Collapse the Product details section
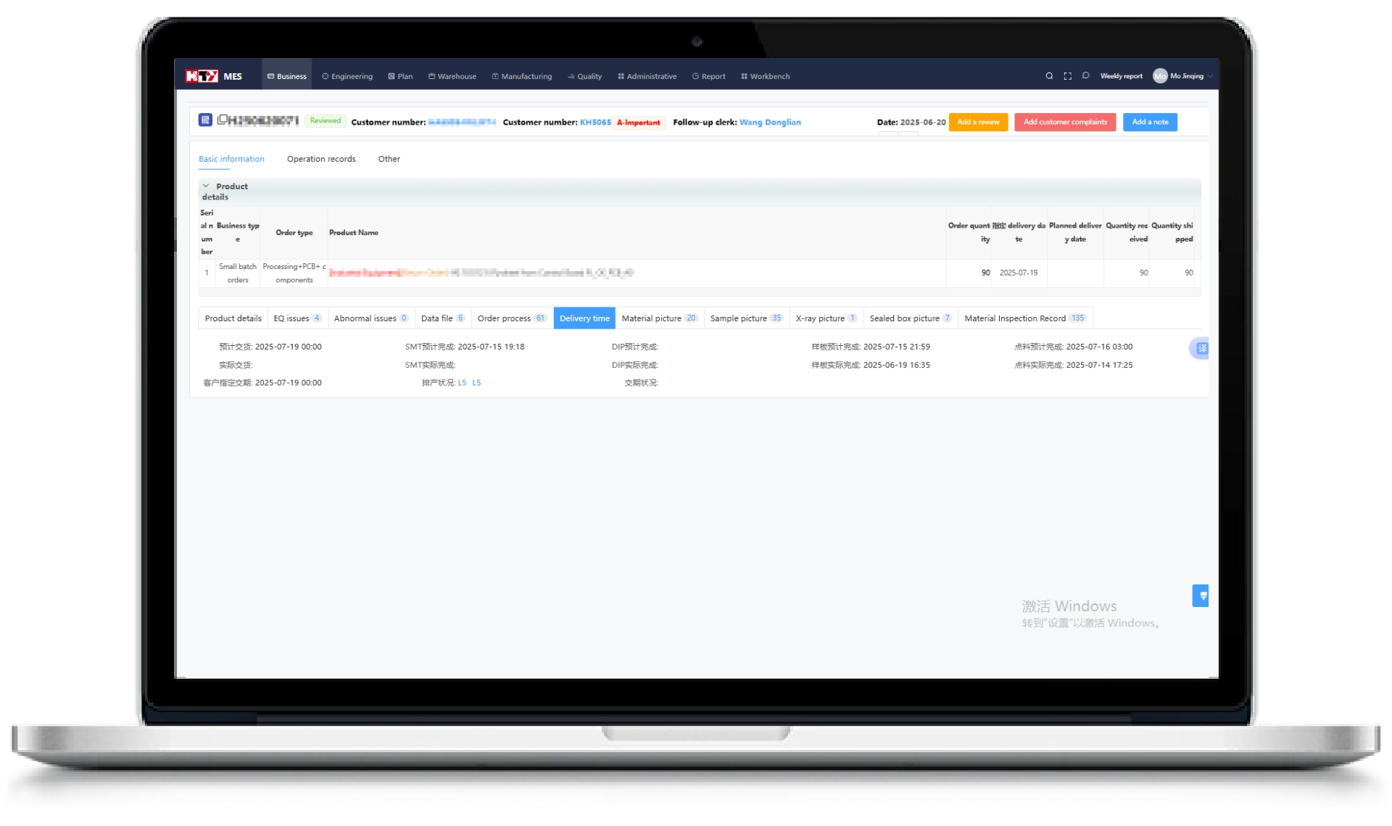Screen dimensions: 1392x826 (x=206, y=186)
